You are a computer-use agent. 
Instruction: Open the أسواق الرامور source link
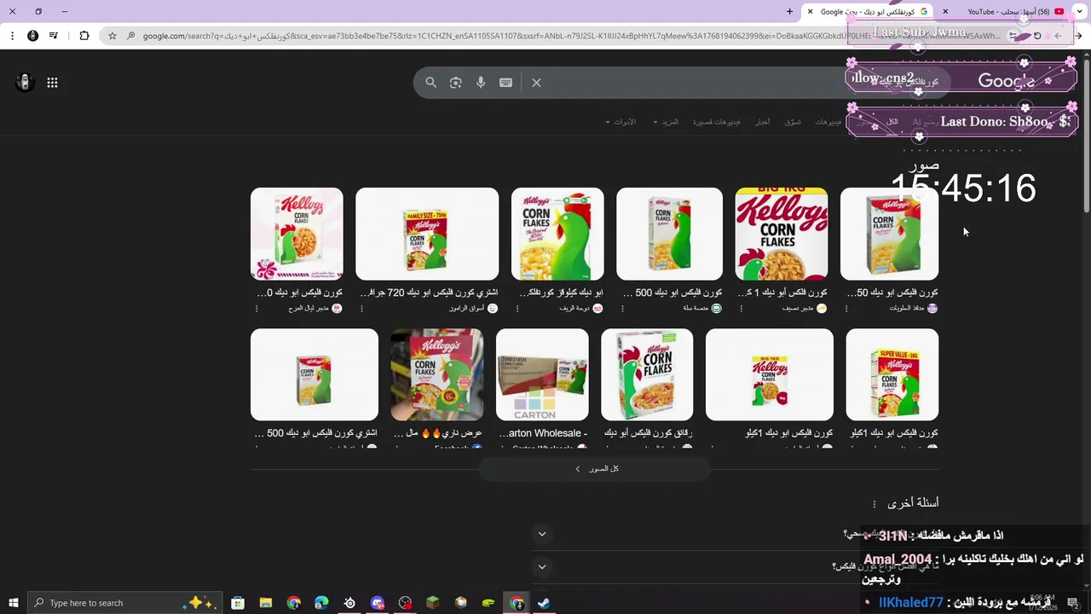pyautogui.click(x=473, y=308)
